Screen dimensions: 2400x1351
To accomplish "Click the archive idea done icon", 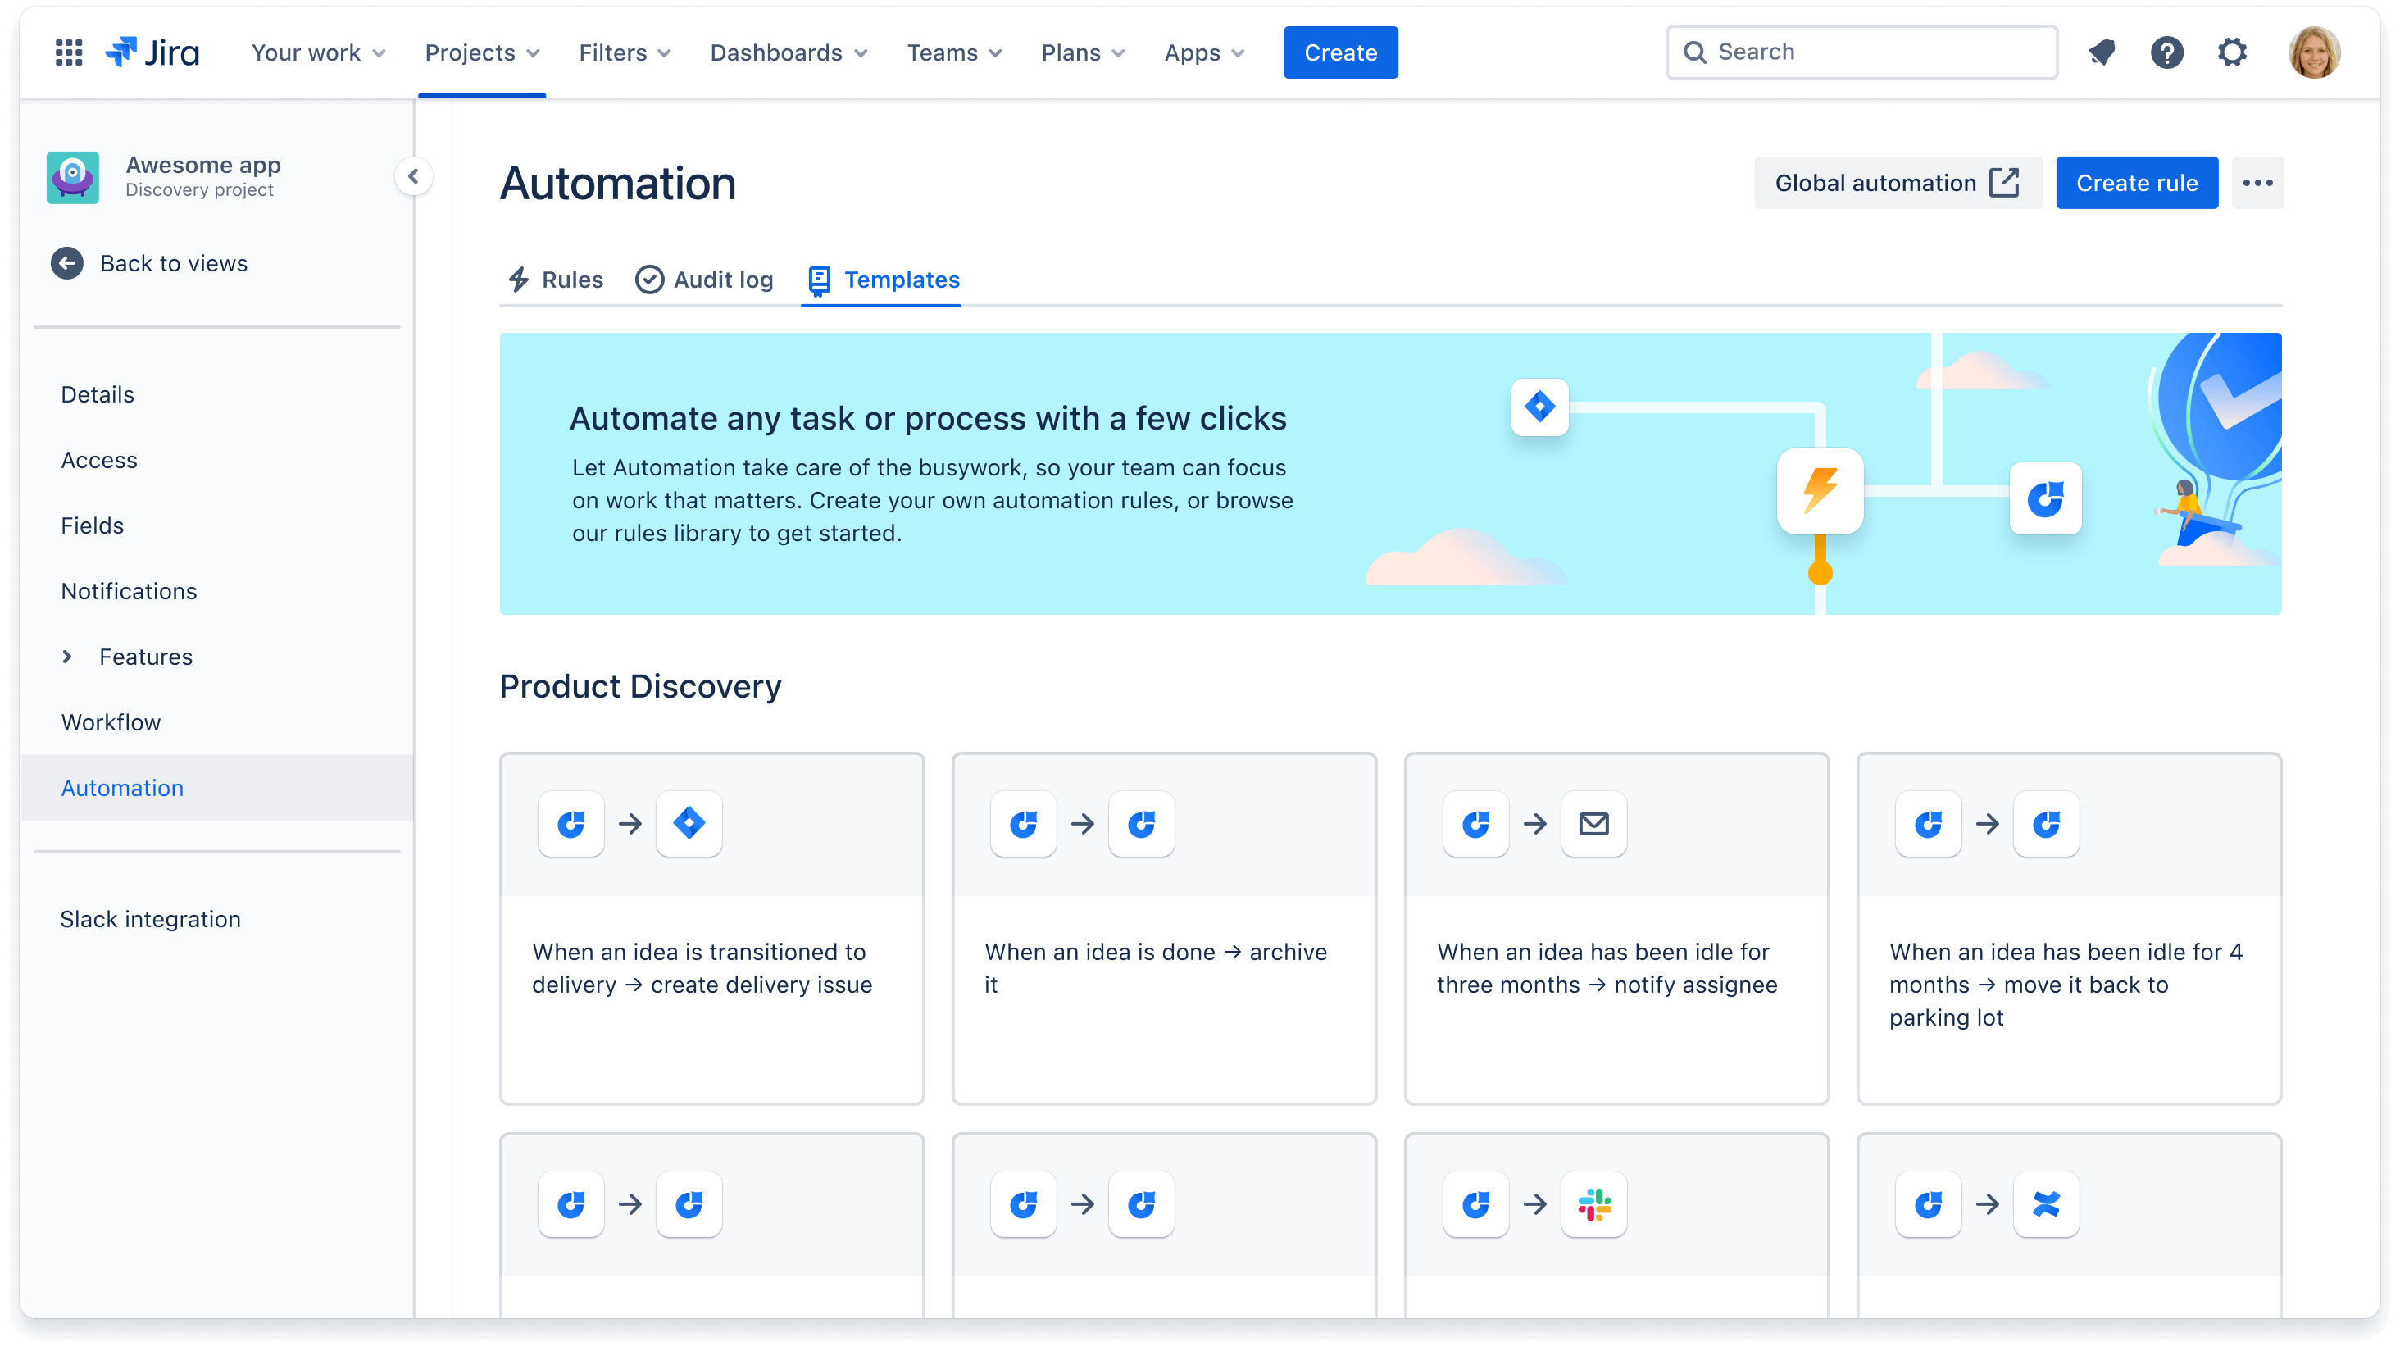I will tap(1139, 823).
